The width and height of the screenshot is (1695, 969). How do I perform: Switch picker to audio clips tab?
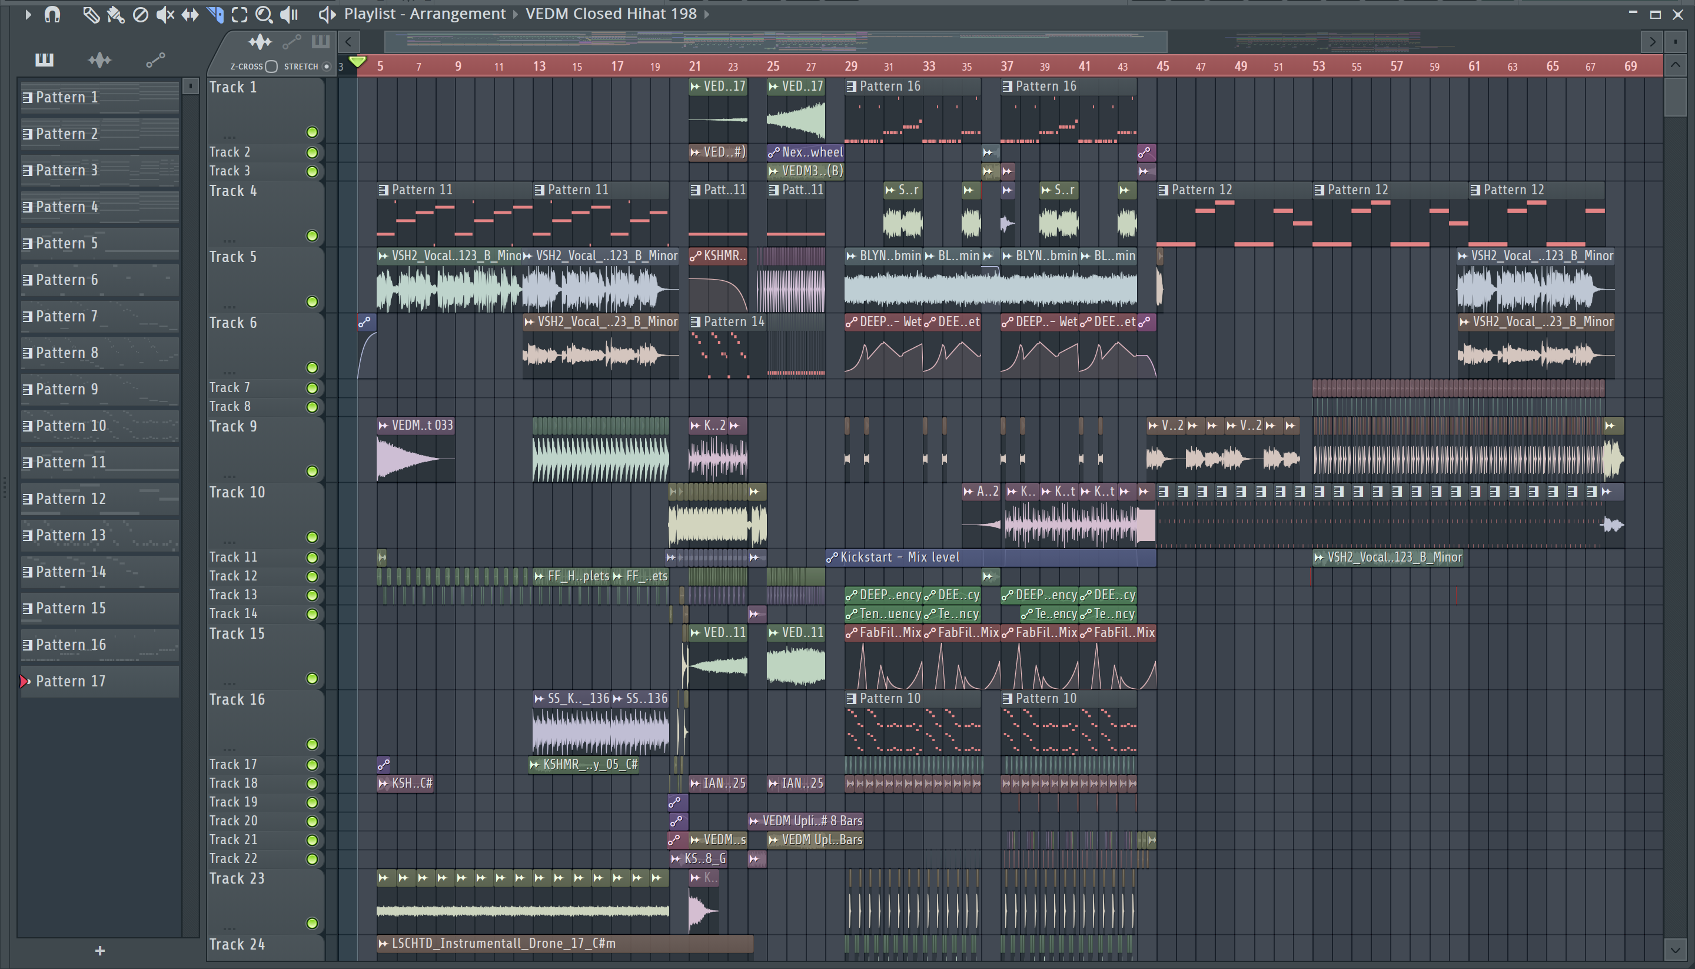[100, 61]
